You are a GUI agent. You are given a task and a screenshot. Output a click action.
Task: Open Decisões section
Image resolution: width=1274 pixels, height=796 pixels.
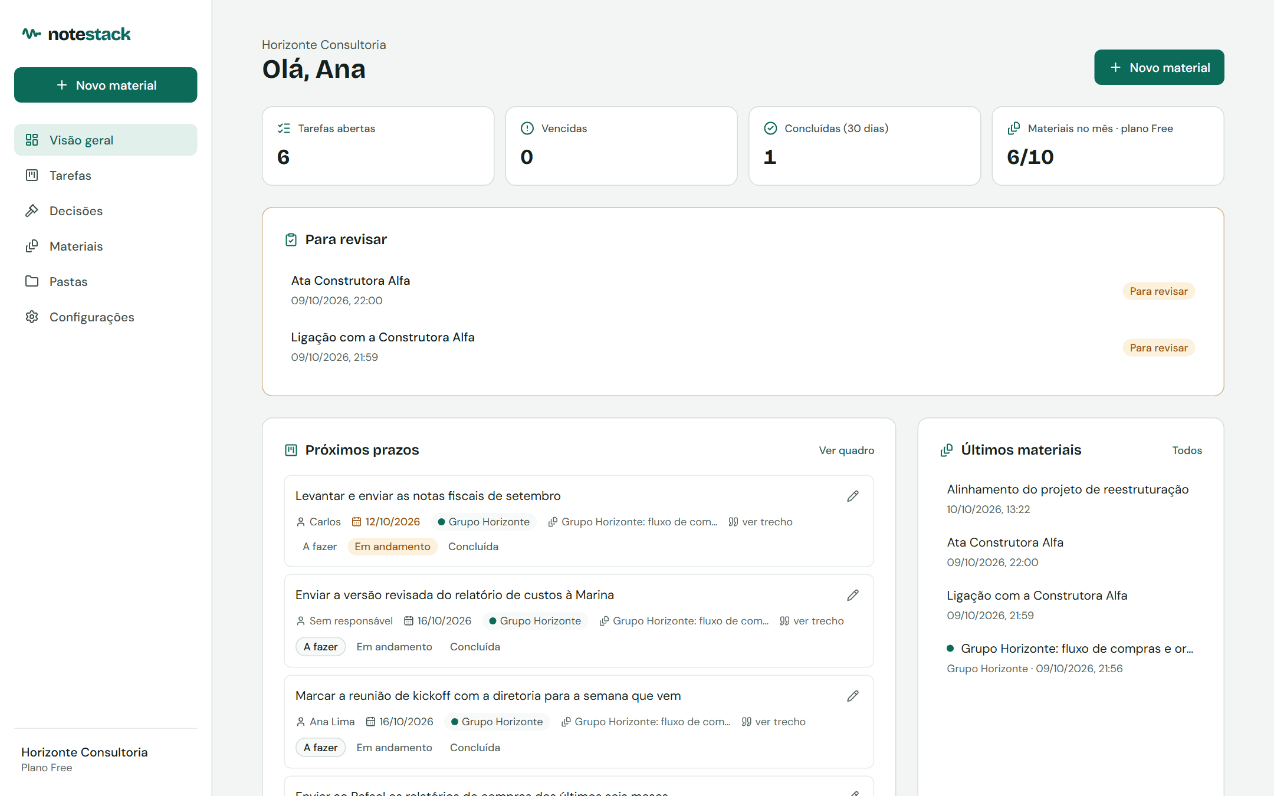pyautogui.click(x=106, y=210)
